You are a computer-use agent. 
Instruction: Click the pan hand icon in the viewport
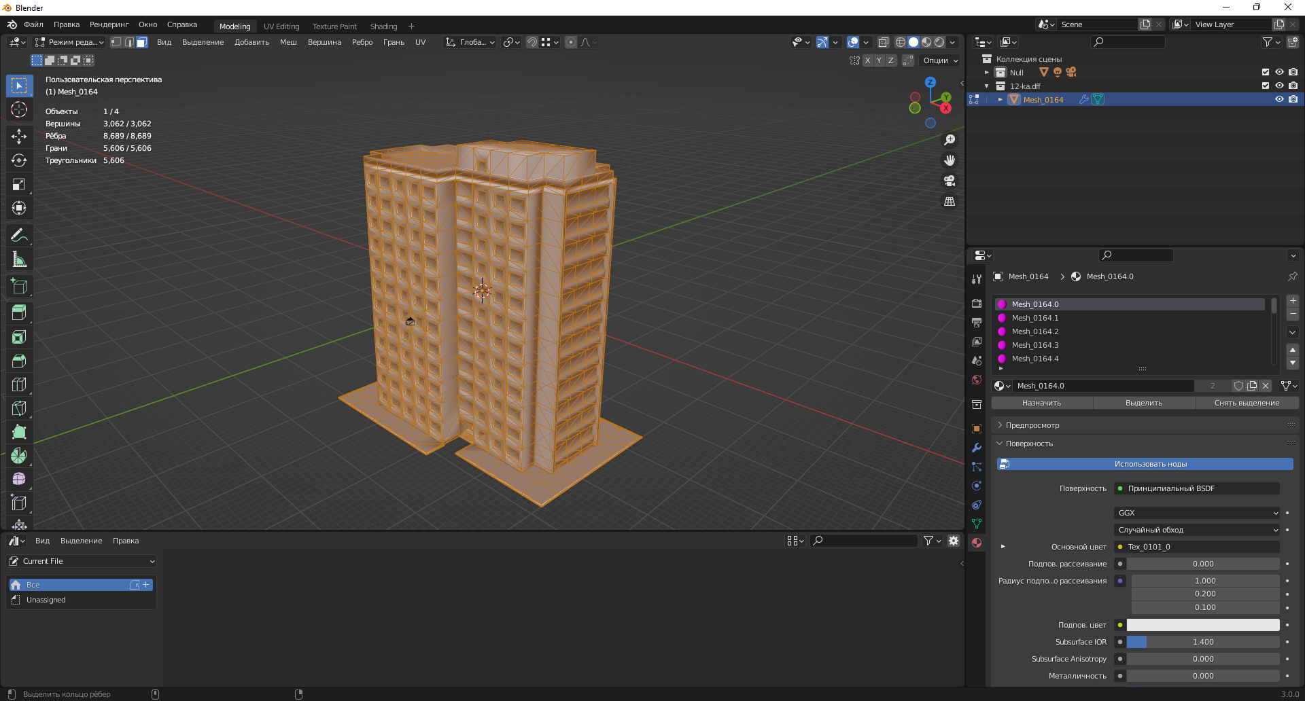pos(950,160)
